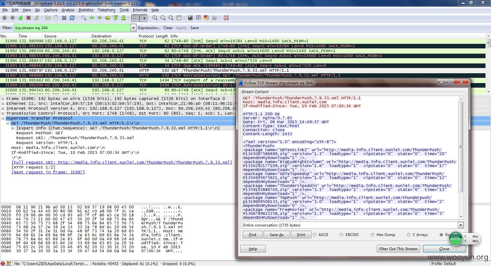The image size is (491, 266).
Task: Click Find in Follow TCP Stream
Action: point(253,235)
